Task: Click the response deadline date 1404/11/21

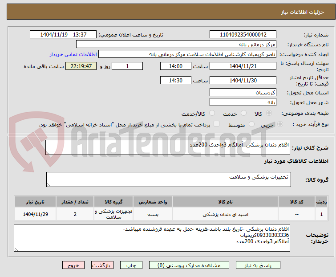Action: click(x=243, y=66)
